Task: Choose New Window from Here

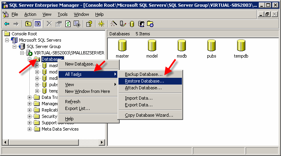Action: click(x=88, y=91)
